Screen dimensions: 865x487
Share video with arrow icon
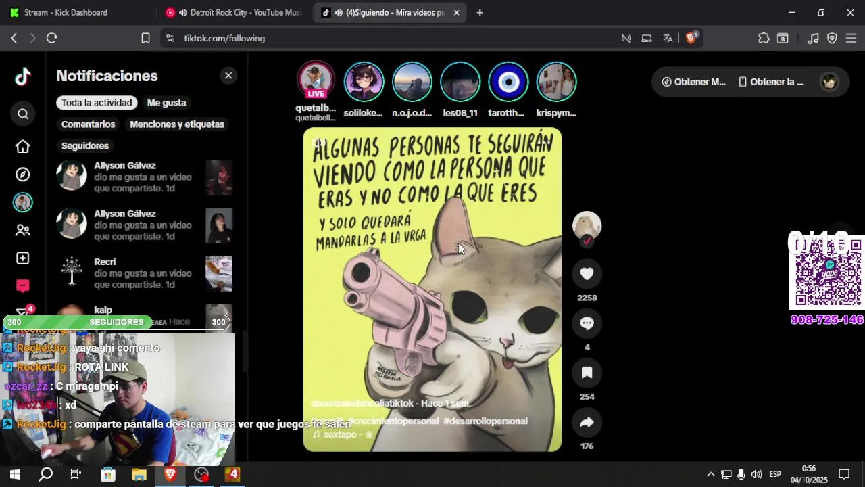(587, 422)
